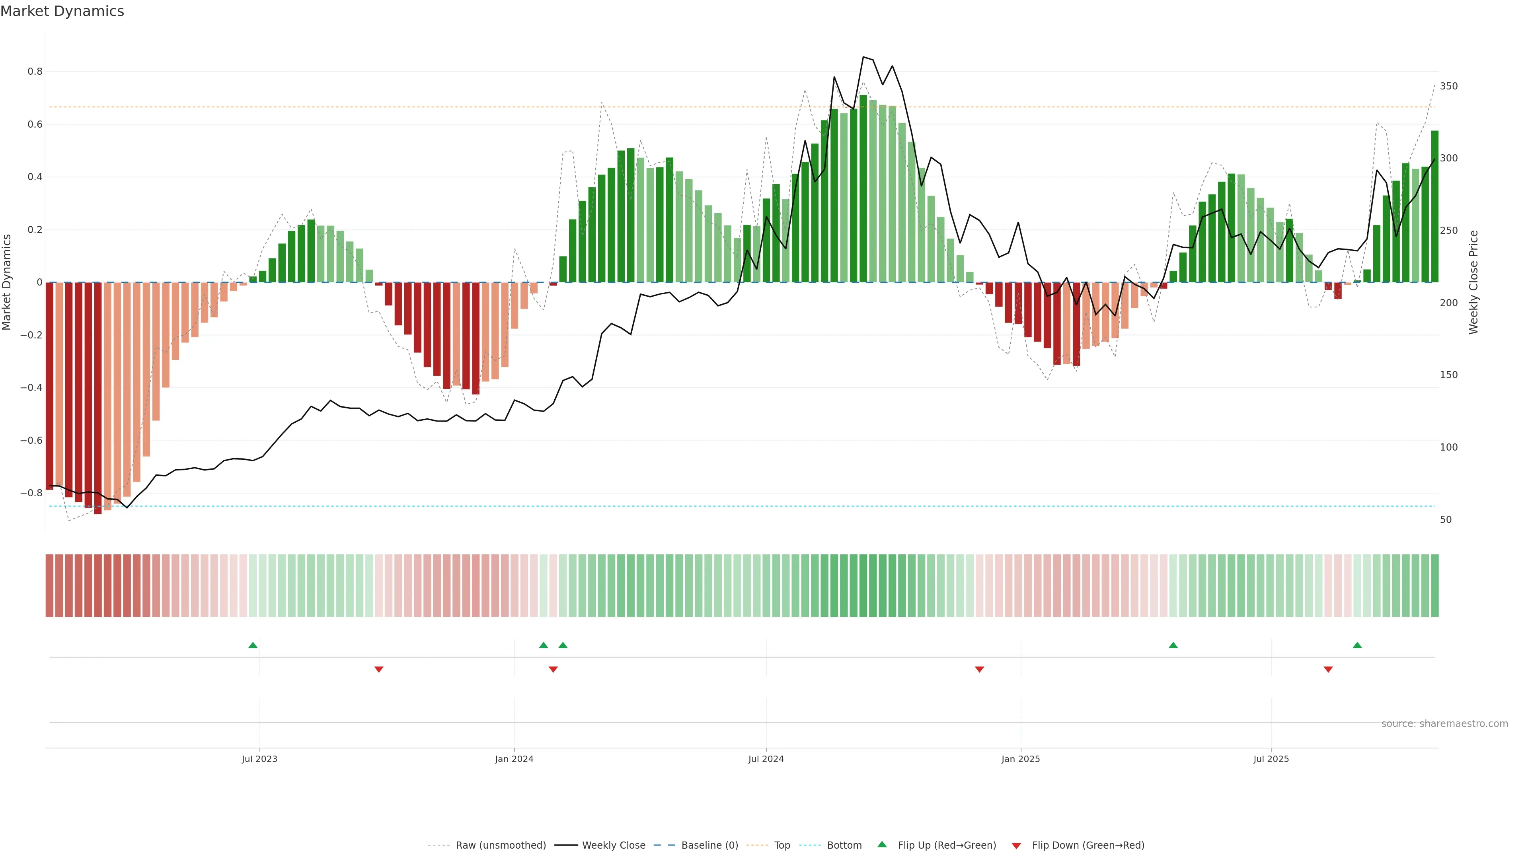Click the Flip Down marker after Jul 2025

click(1328, 669)
